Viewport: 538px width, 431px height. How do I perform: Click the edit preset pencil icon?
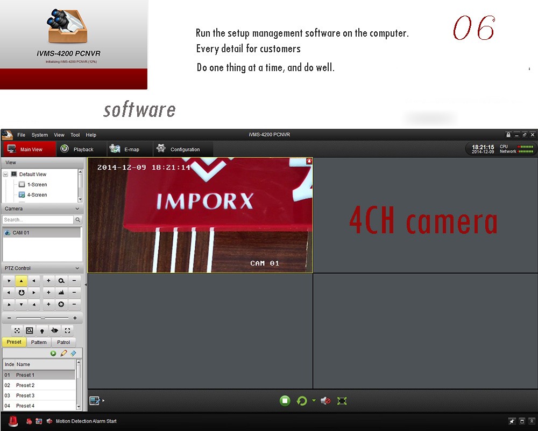click(x=63, y=353)
